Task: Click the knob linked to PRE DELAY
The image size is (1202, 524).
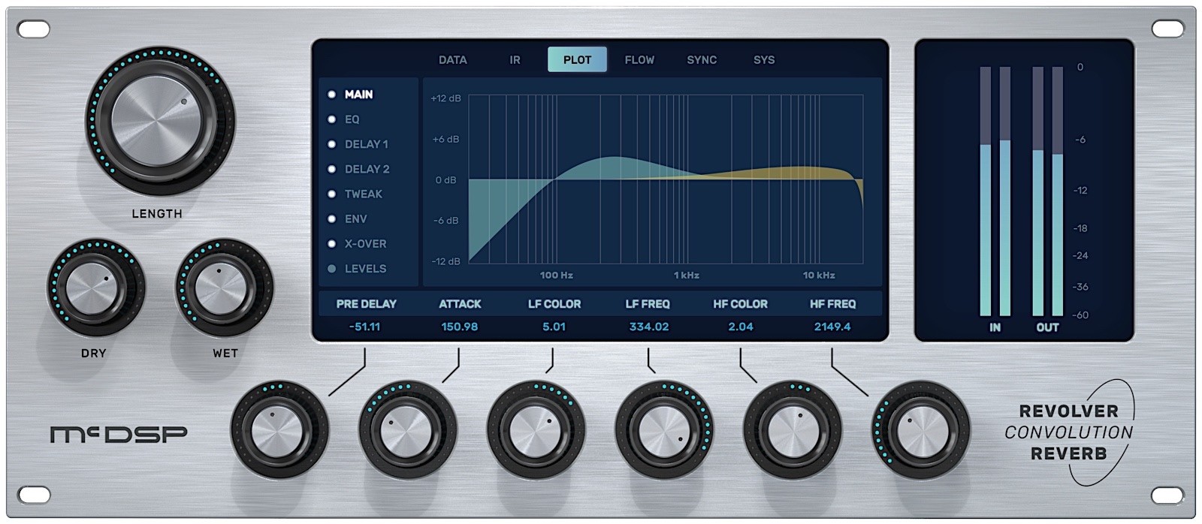Action: (x=279, y=430)
